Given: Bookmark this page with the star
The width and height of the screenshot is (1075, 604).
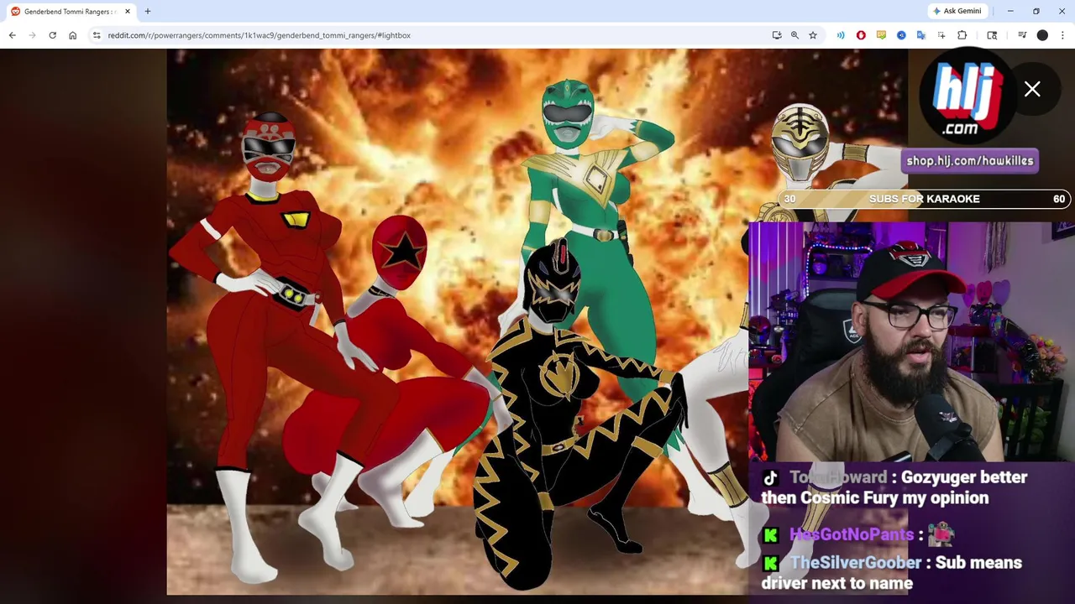Looking at the screenshot, I should 813,35.
